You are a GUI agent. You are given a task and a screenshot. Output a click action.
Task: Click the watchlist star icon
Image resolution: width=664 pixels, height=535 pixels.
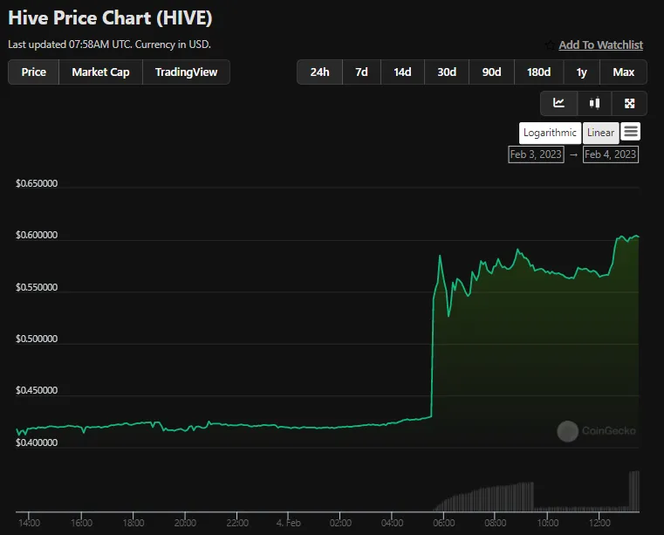click(x=550, y=45)
